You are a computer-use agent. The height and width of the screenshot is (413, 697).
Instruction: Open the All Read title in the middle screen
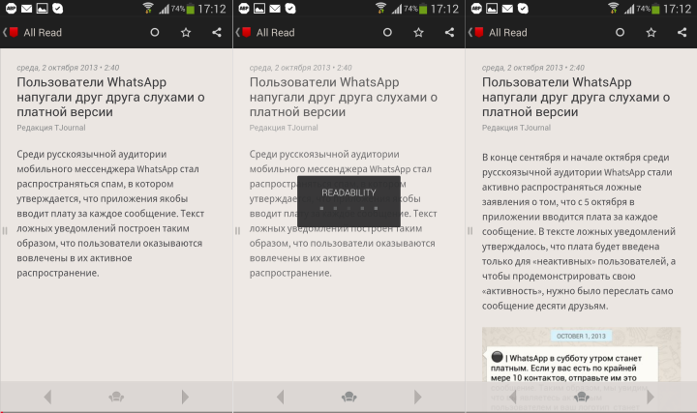(x=276, y=33)
